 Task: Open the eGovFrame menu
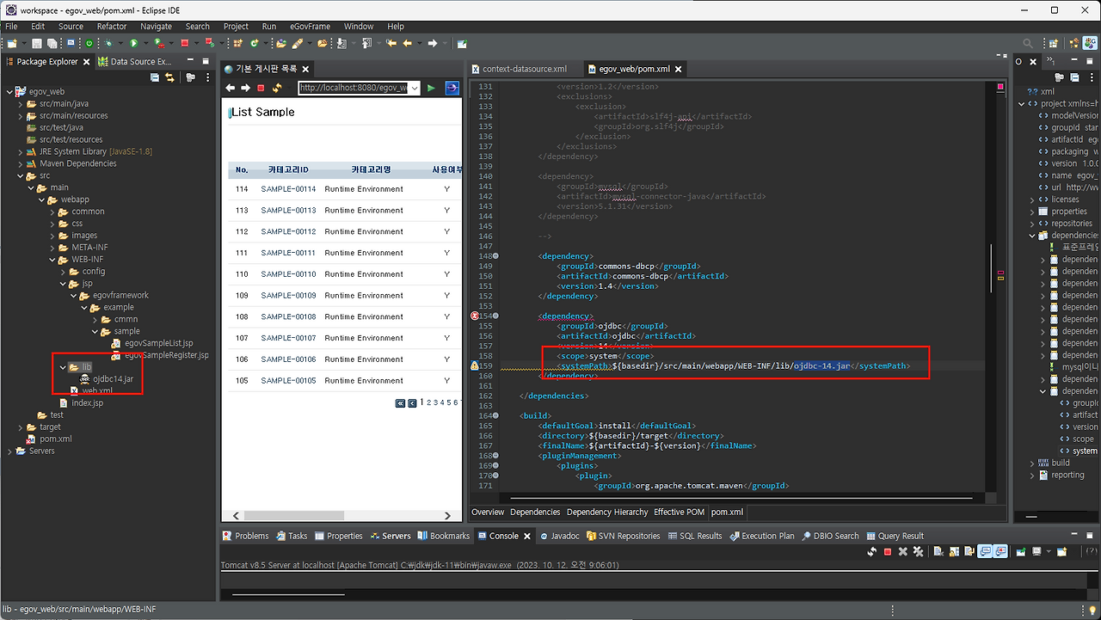(311, 27)
